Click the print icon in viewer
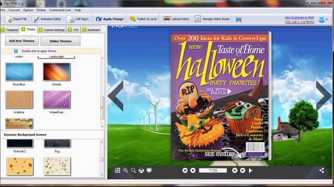The height and width of the screenshot is (187, 334). coord(141,170)
